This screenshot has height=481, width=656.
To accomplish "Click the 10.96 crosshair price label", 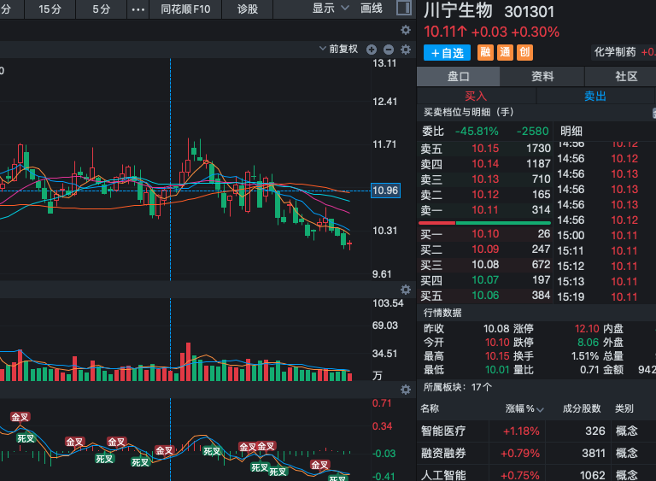I will tap(385, 191).
